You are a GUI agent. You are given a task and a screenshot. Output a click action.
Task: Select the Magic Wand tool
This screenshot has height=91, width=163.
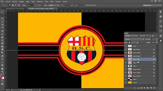pyautogui.click(x=2, y=21)
